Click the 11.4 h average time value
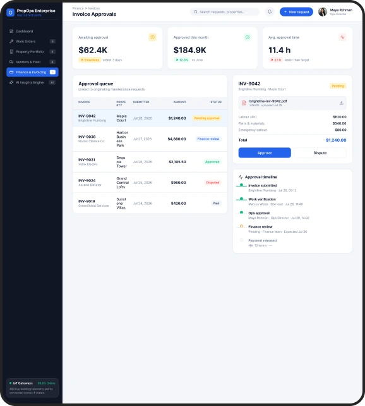The image size is (365, 406). [280, 50]
